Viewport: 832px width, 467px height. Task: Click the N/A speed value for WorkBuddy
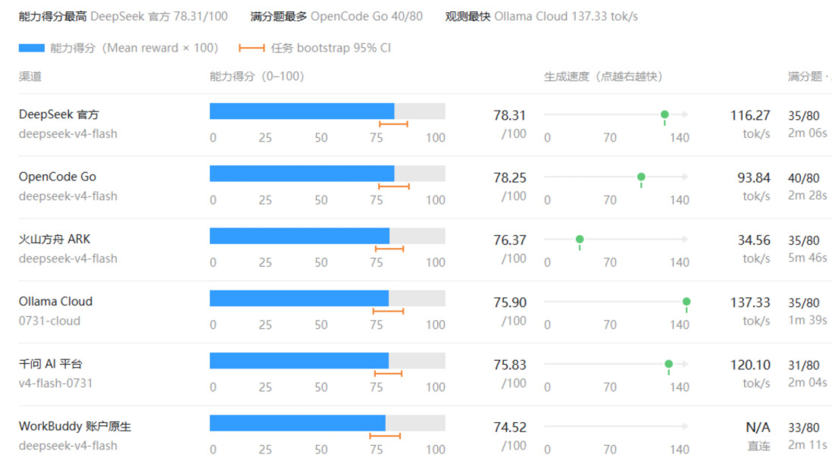tap(758, 428)
